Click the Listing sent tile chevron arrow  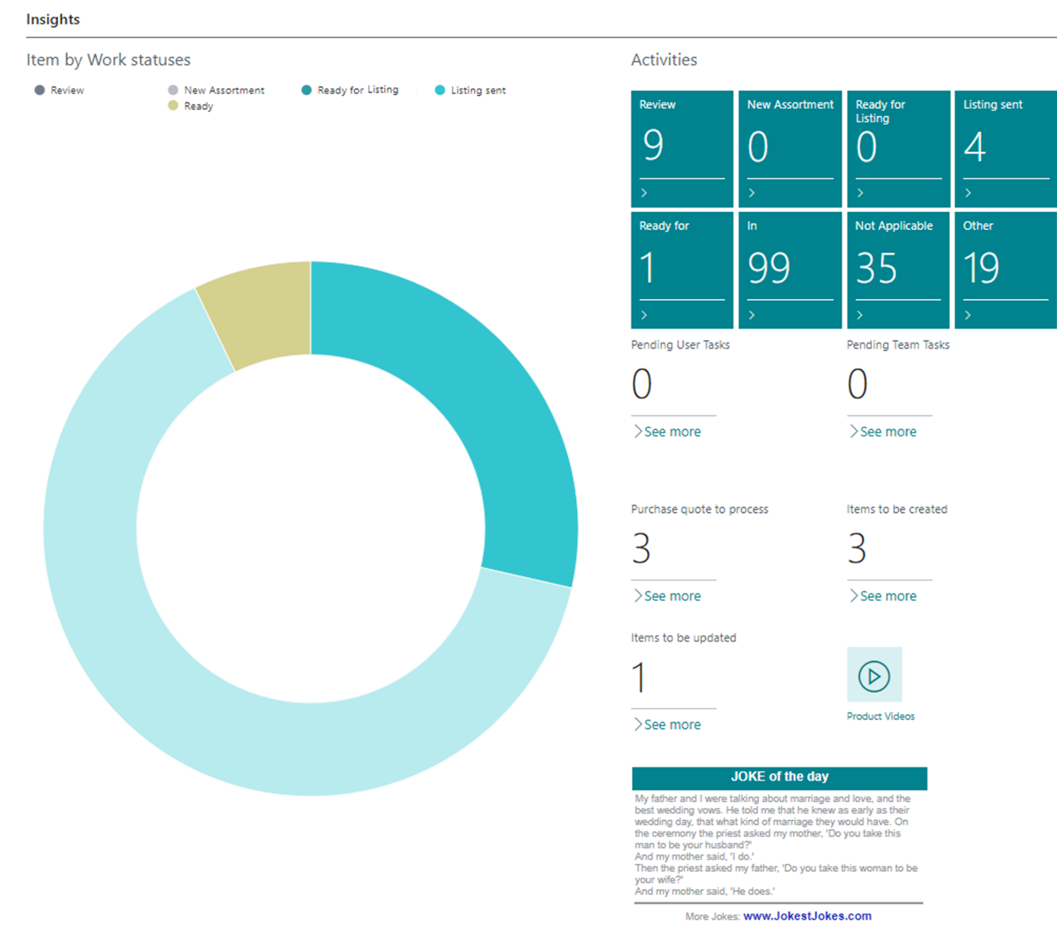(x=968, y=193)
